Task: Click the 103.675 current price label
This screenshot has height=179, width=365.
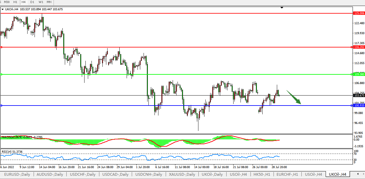Action: point(359,95)
